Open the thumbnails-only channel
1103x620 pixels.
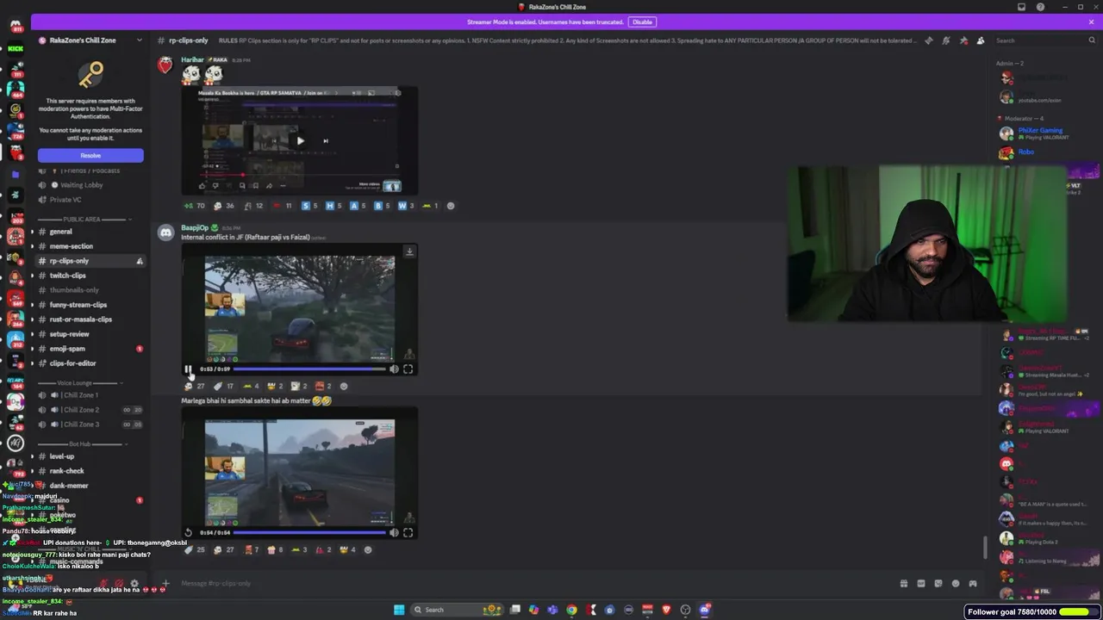[x=90, y=290]
